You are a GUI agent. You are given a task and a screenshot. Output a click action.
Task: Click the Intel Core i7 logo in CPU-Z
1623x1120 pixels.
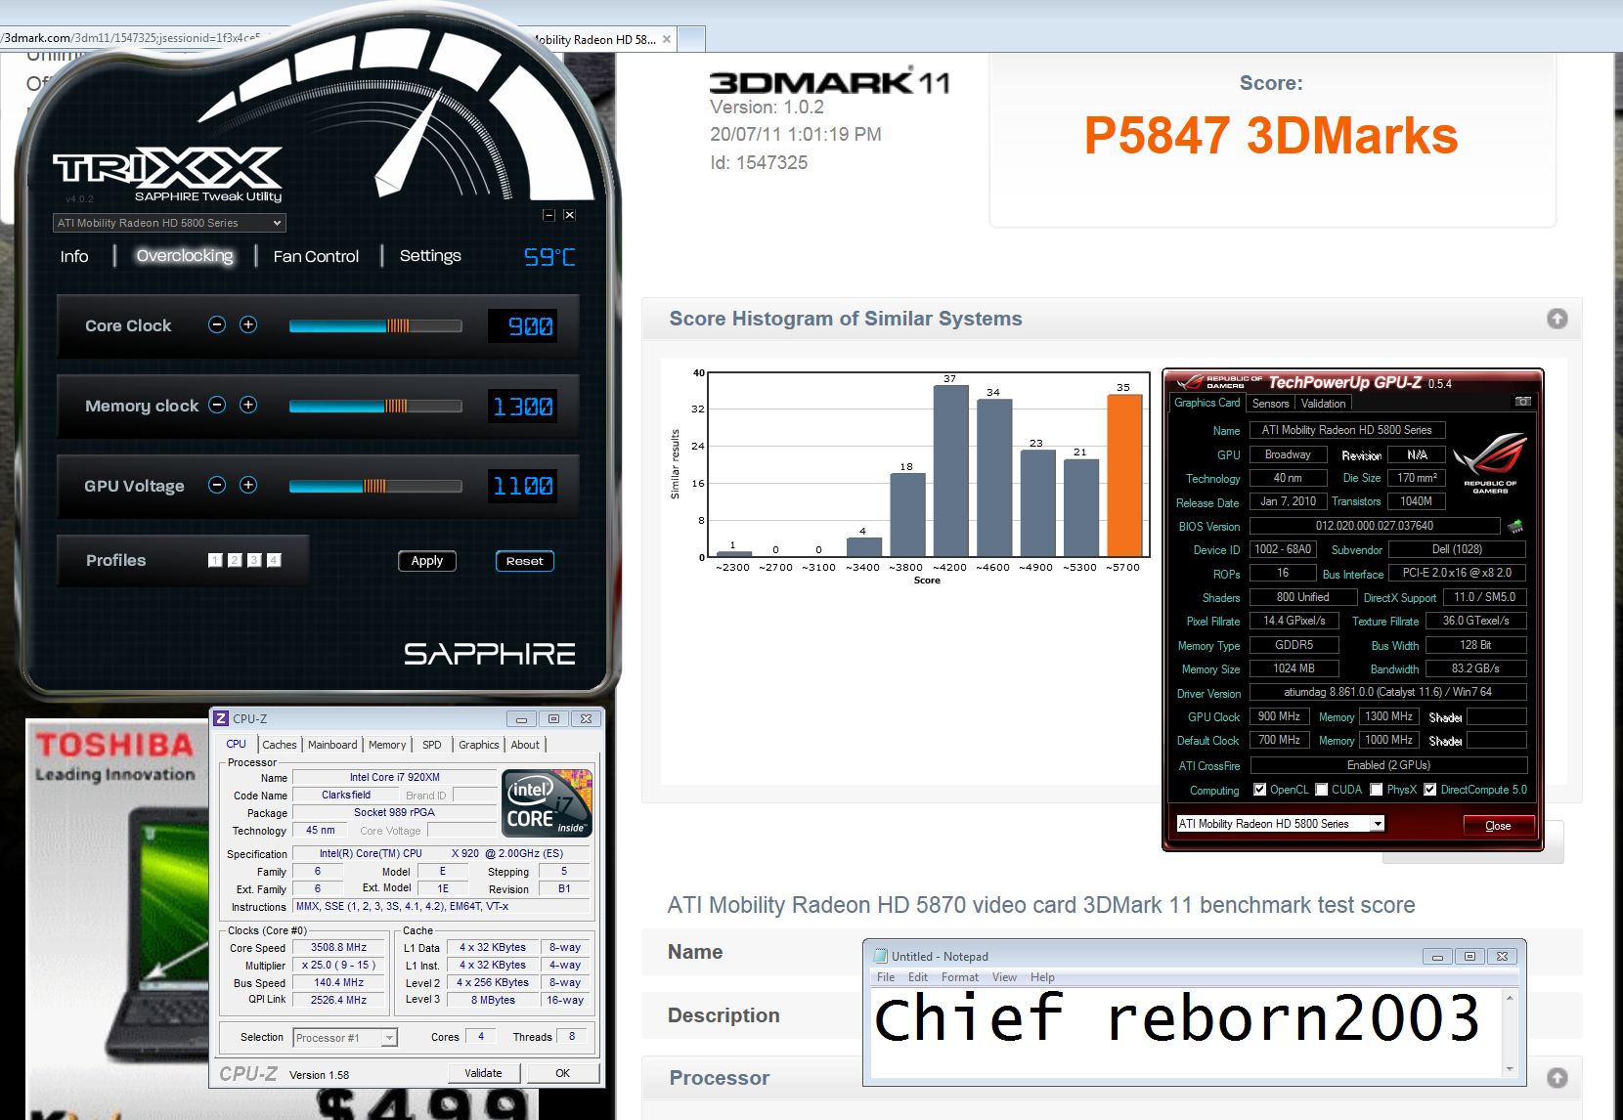point(547,804)
